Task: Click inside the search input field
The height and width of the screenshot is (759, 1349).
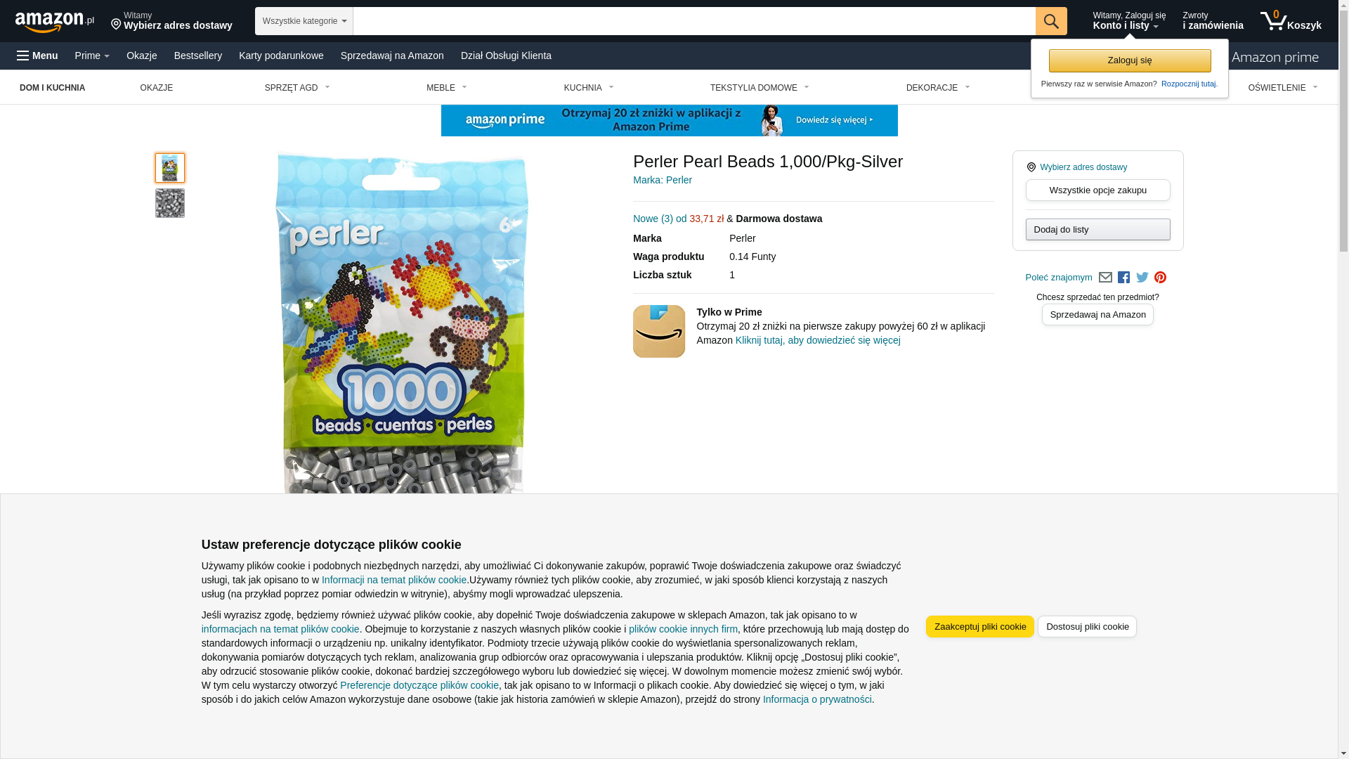Action: [x=694, y=21]
